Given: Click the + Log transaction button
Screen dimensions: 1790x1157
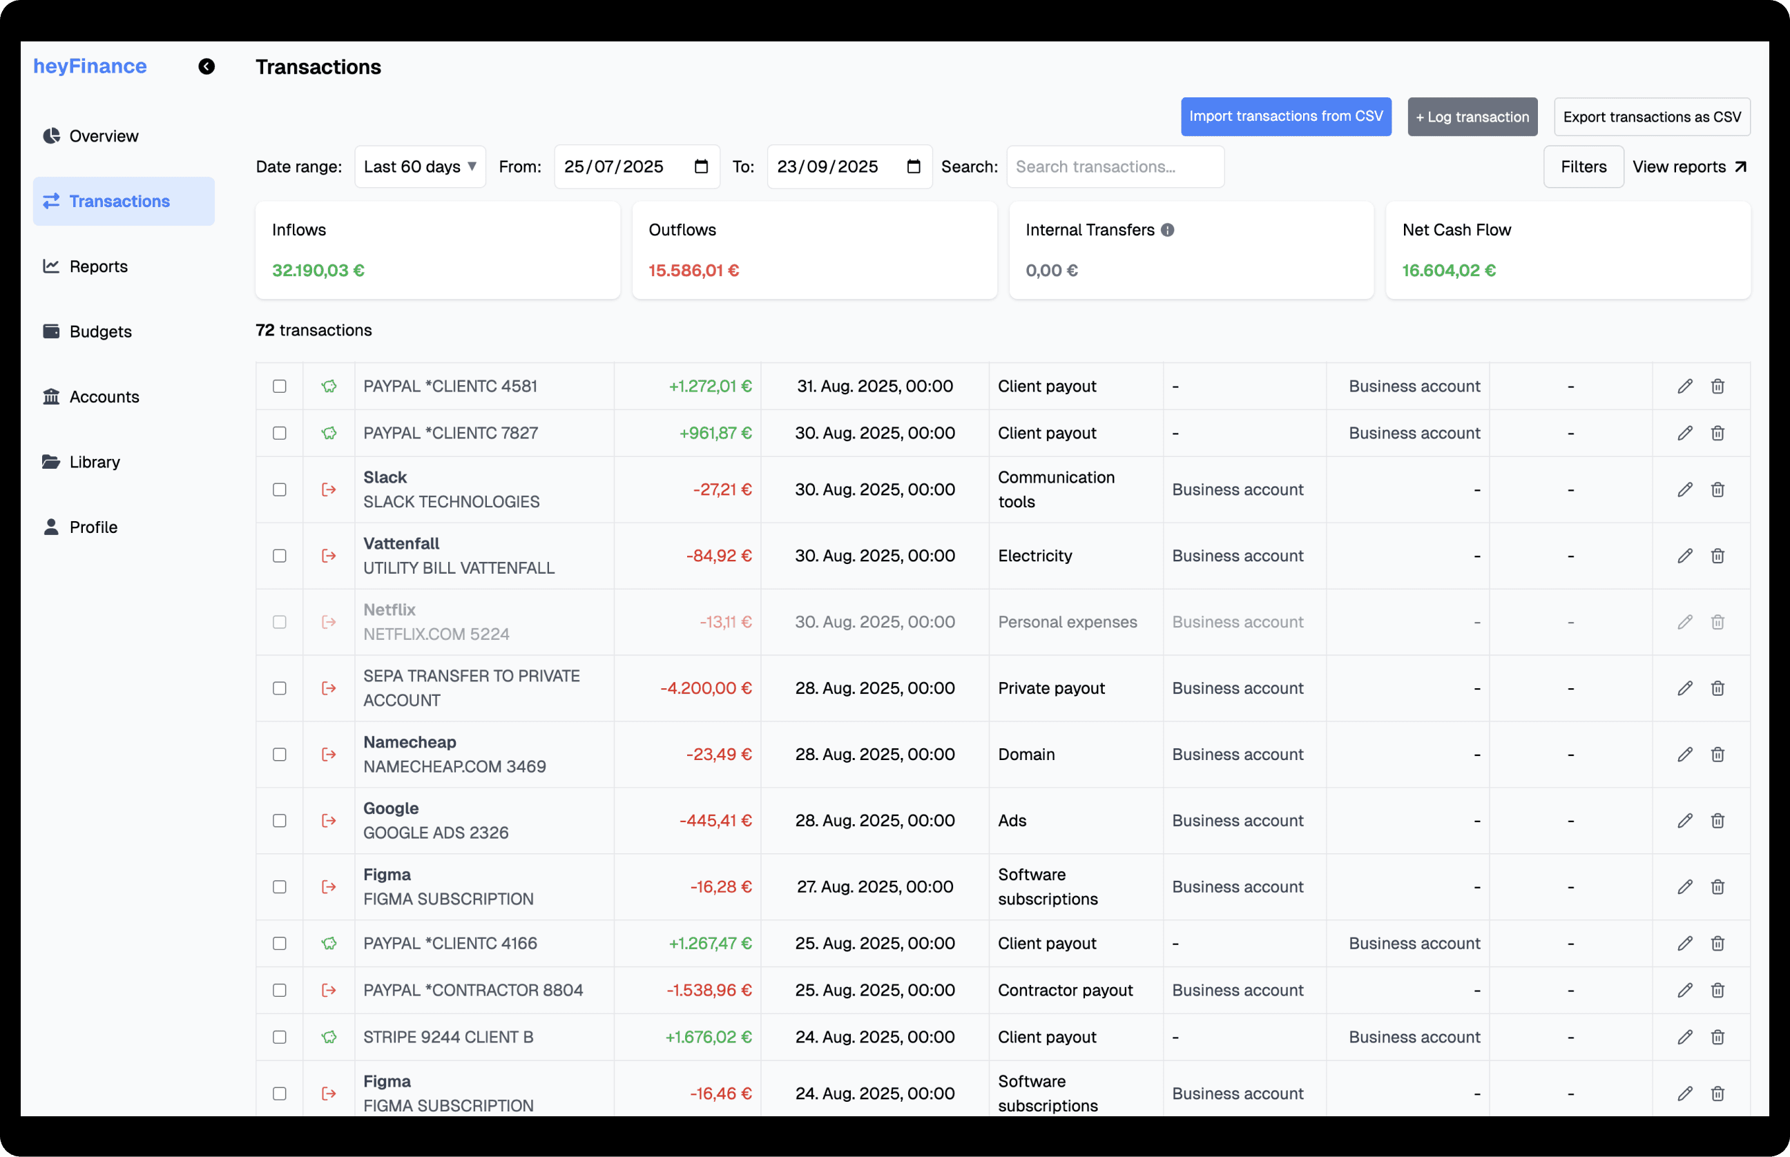Looking at the screenshot, I should click(1472, 117).
